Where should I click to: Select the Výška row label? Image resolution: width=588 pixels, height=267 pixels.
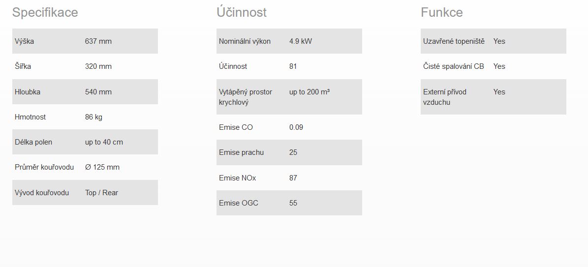click(25, 41)
